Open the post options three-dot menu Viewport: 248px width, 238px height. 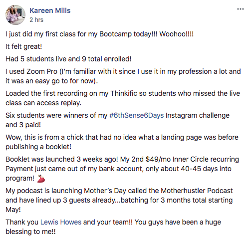tap(241, 9)
